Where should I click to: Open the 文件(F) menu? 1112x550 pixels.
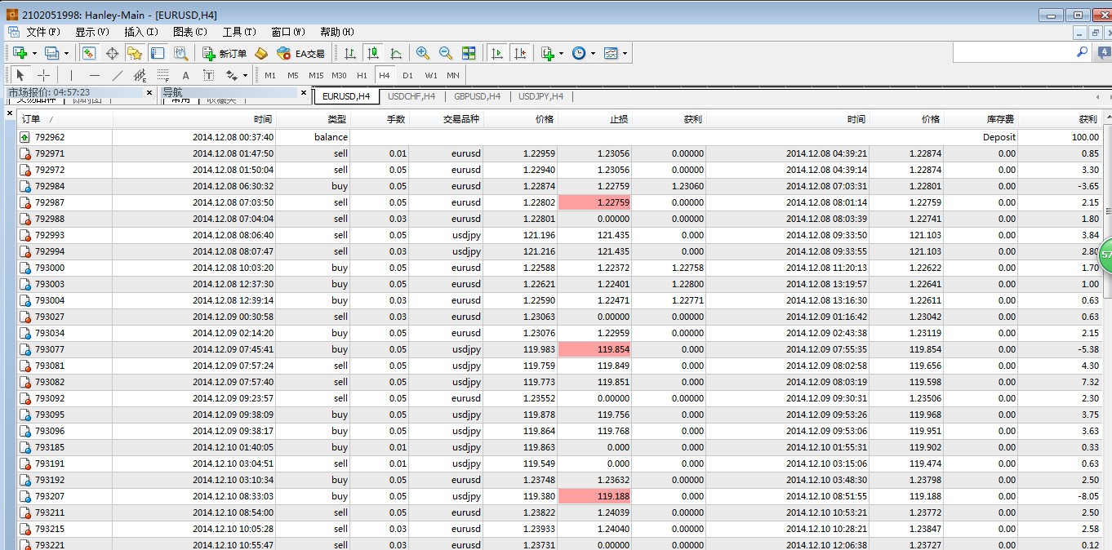[x=43, y=32]
